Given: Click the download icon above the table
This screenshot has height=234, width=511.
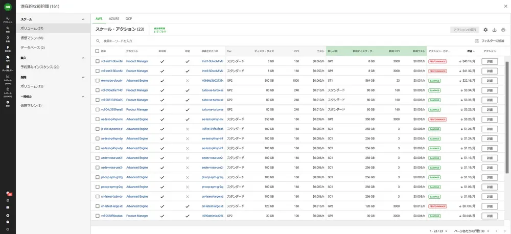Looking at the screenshot, I should tap(494, 30).
